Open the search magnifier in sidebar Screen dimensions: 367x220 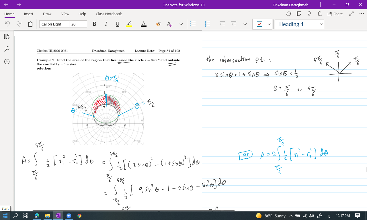coord(7,49)
